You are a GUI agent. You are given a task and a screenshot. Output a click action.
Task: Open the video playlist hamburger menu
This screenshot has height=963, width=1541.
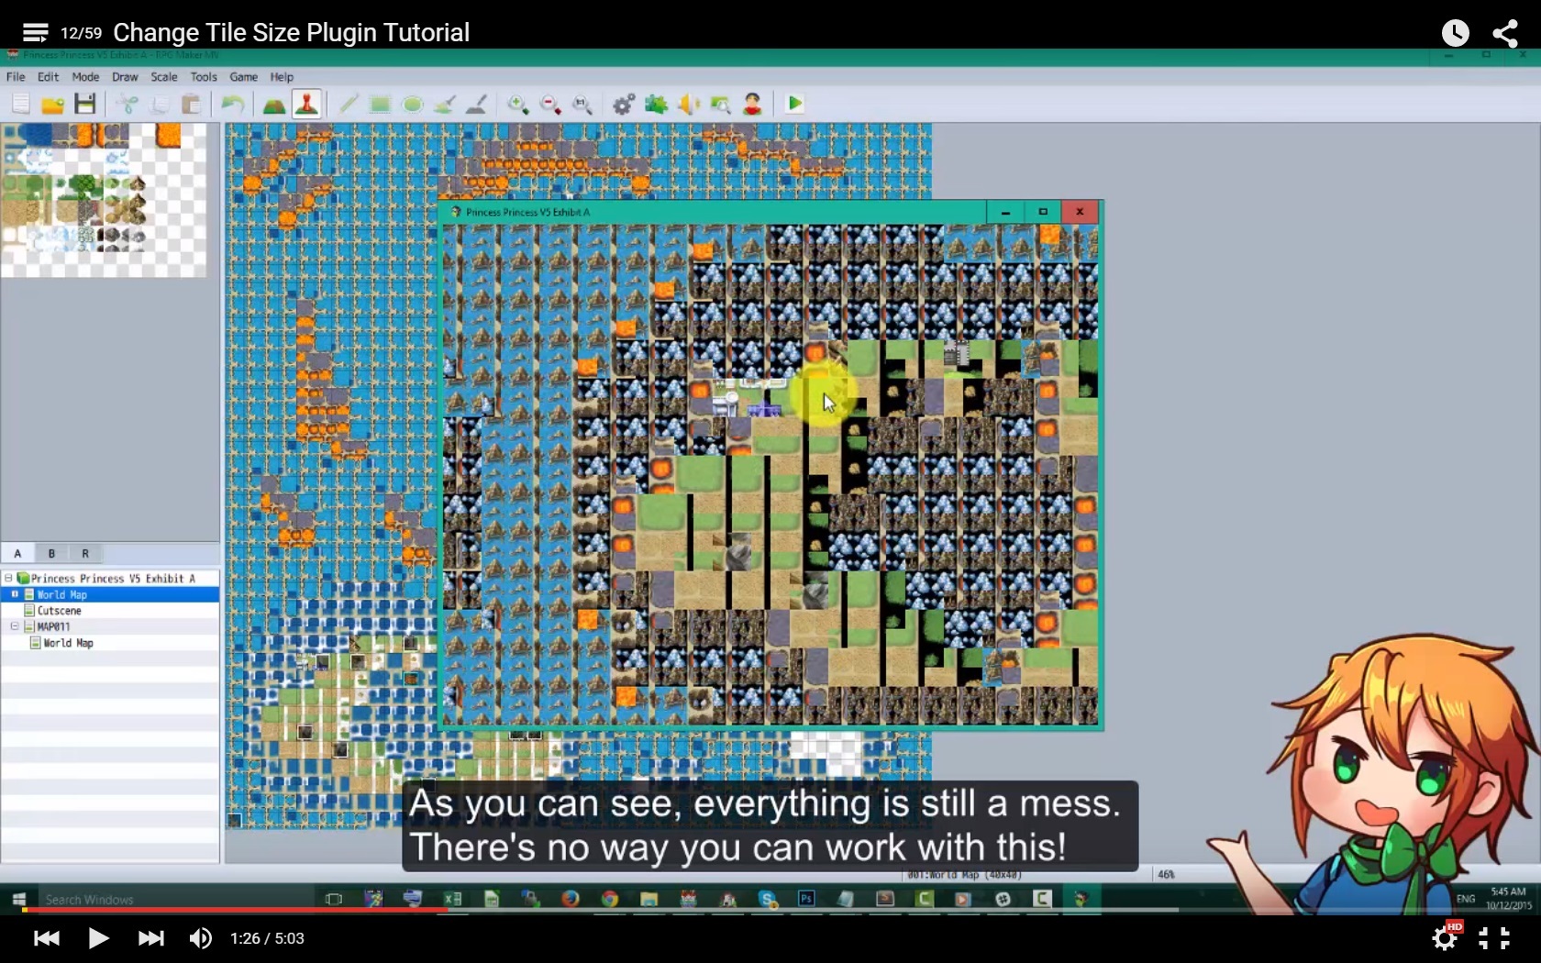pyautogui.click(x=35, y=33)
